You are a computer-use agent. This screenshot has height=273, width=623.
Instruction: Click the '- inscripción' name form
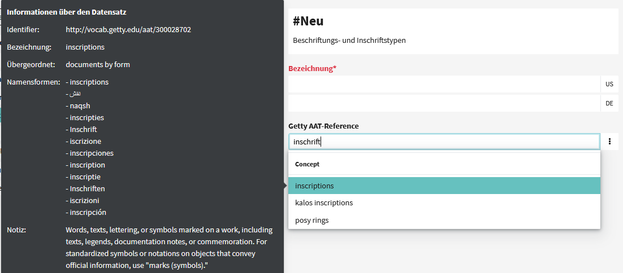(x=86, y=213)
